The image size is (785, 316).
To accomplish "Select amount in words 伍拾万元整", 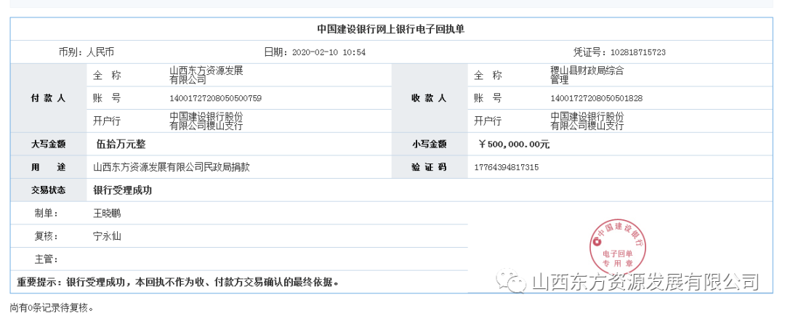I will [x=121, y=145].
